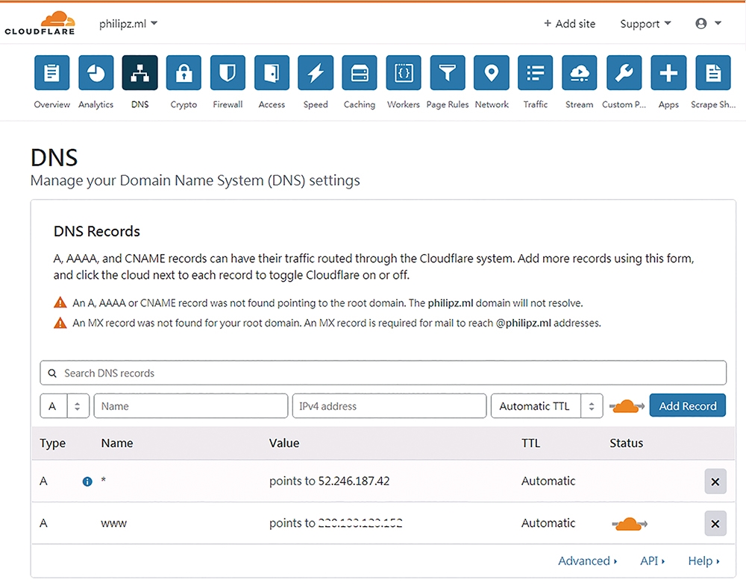Open the Automatic TTL dropdown
Viewport: 746px width, 585px height.
(547, 406)
